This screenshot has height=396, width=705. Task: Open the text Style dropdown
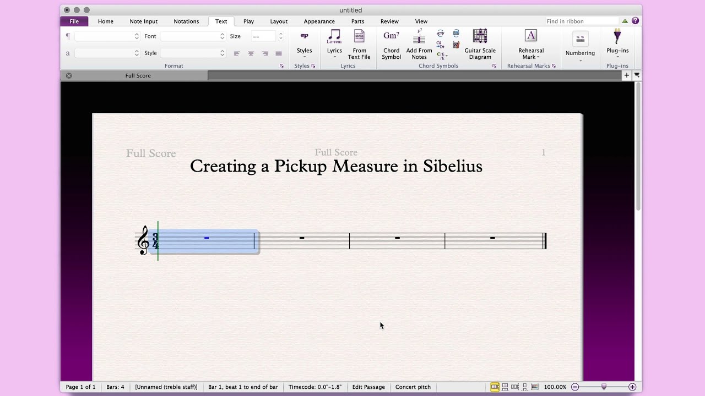tap(193, 53)
